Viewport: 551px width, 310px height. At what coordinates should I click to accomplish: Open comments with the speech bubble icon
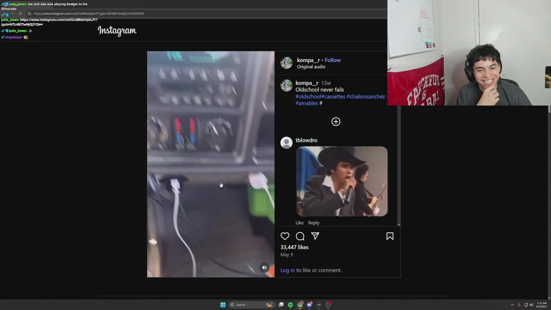coord(300,236)
